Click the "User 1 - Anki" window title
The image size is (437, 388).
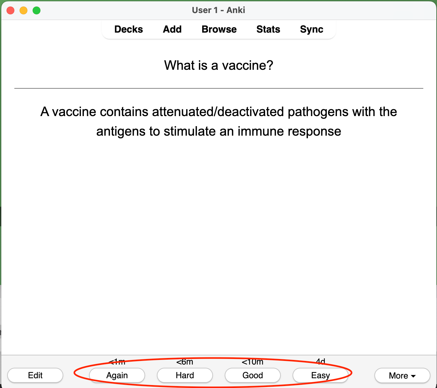218,10
